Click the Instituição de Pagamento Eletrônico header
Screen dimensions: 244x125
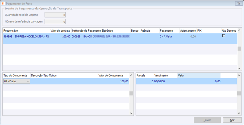pos(101,30)
